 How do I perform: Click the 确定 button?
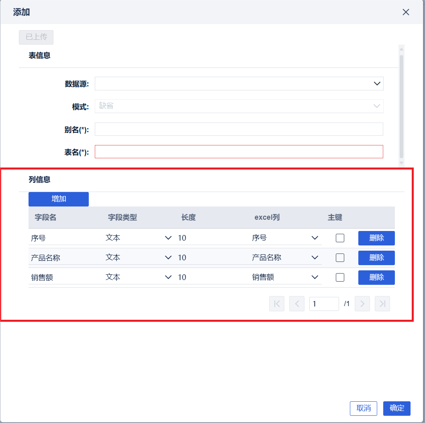(x=397, y=409)
